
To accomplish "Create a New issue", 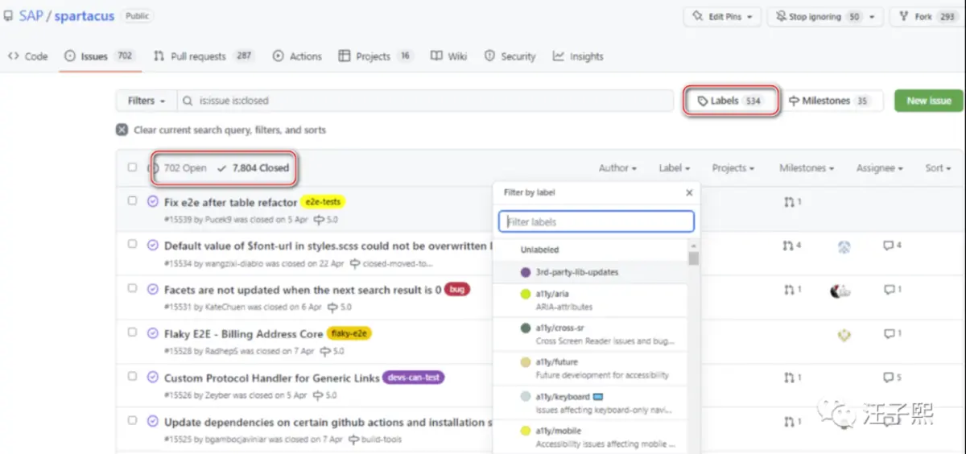I will pos(929,101).
